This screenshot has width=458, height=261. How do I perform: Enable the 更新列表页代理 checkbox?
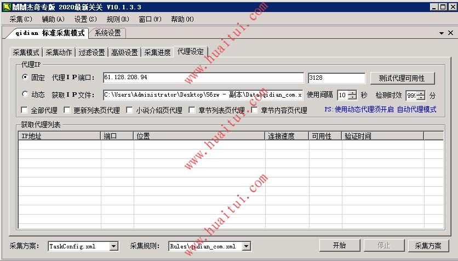tap(67, 110)
